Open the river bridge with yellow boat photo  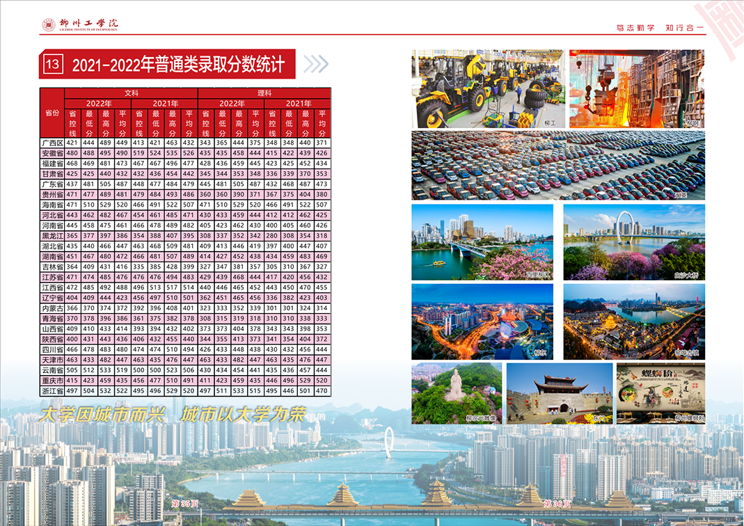[x=482, y=242]
